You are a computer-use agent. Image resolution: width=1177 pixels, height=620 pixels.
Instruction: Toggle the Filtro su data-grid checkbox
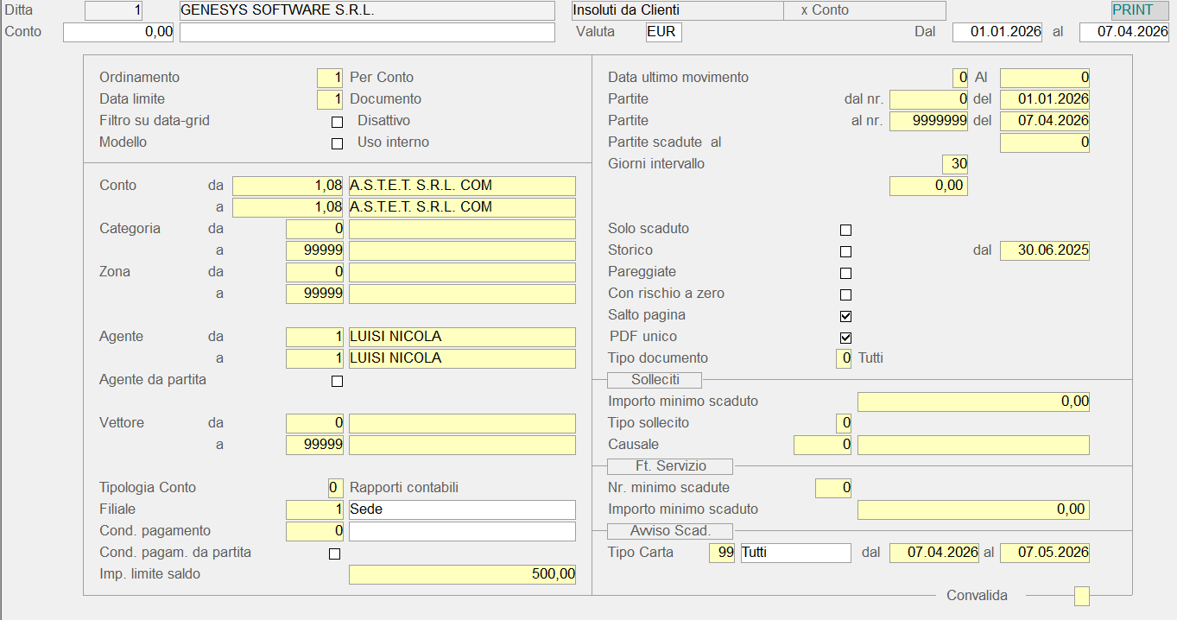coord(337,122)
